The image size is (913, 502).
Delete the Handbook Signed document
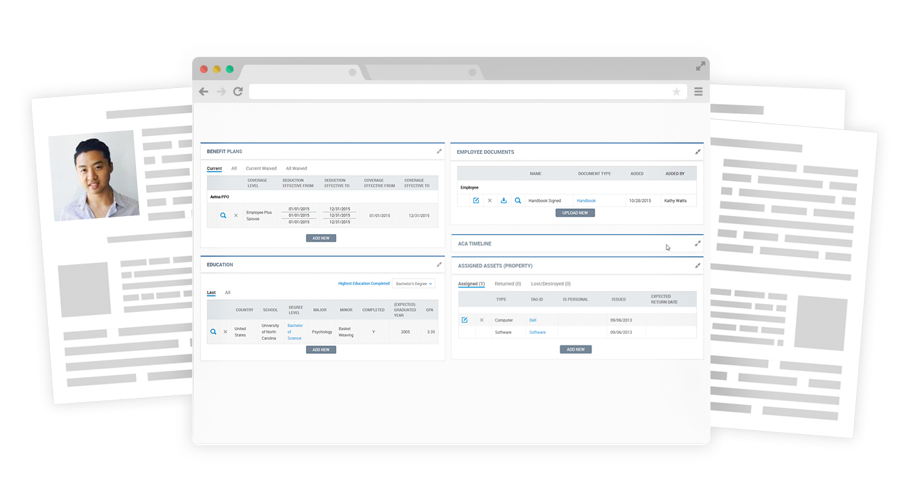[490, 201]
